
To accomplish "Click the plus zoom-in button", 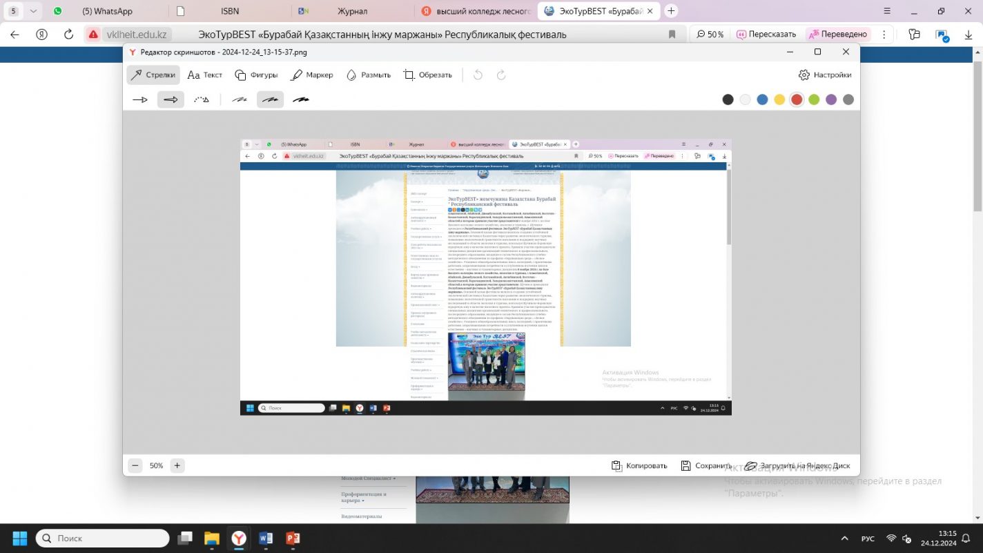I will [177, 465].
